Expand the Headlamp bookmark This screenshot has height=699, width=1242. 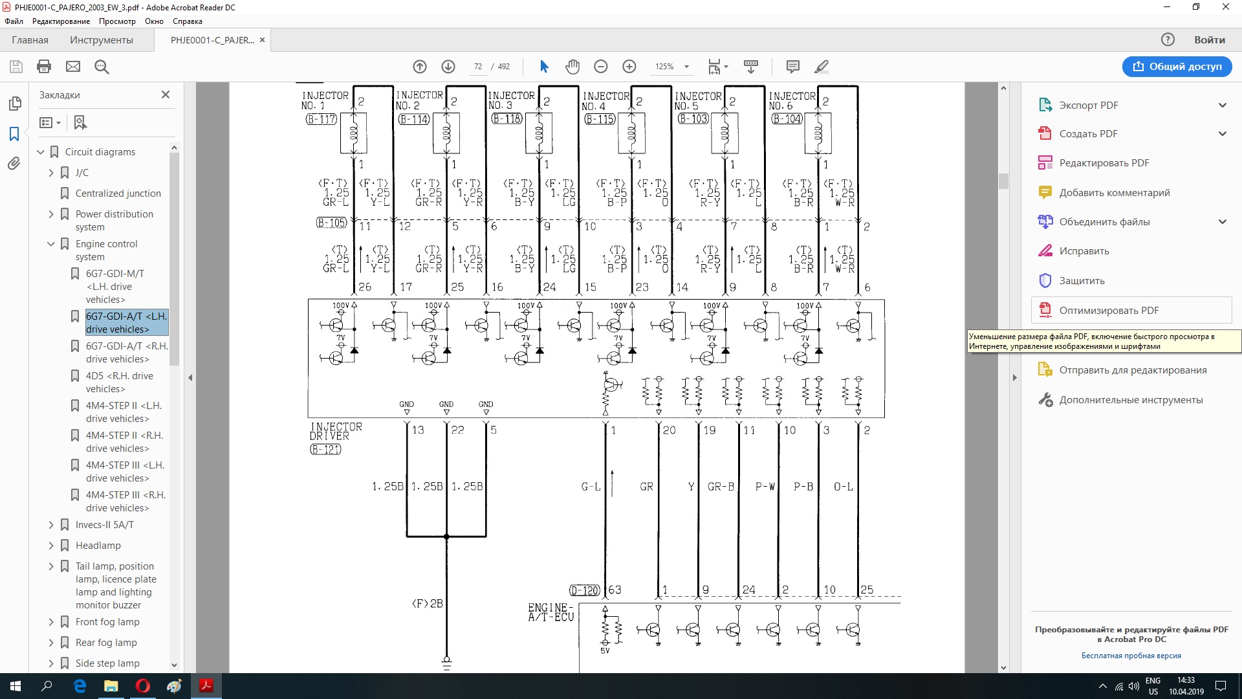point(51,546)
